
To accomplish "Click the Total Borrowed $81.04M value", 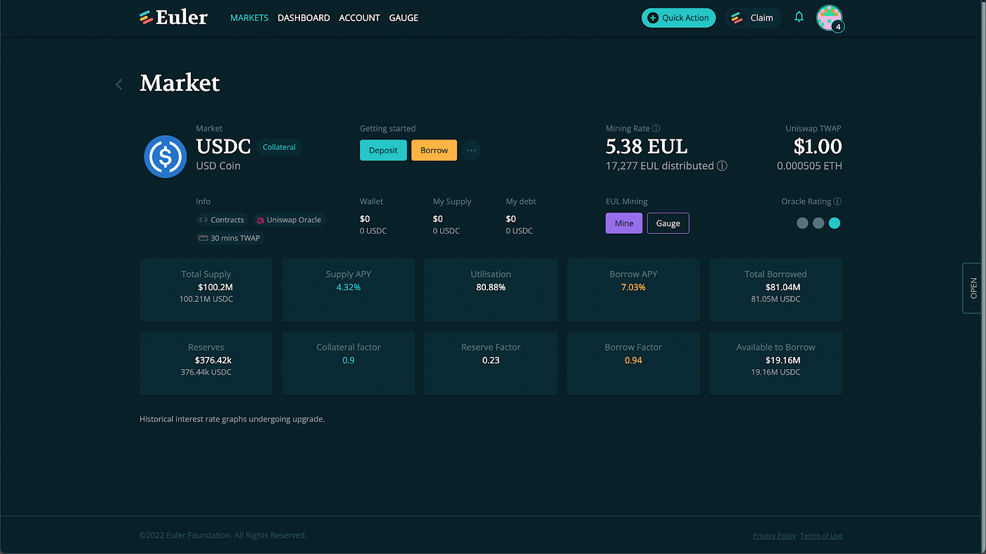I will [782, 287].
